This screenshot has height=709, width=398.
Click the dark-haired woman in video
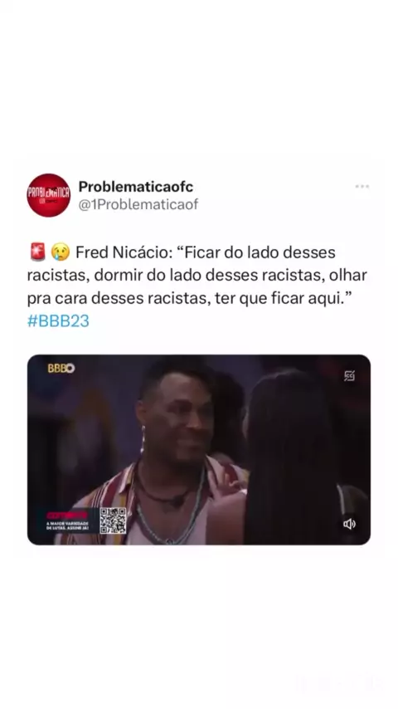tap(294, 457)
